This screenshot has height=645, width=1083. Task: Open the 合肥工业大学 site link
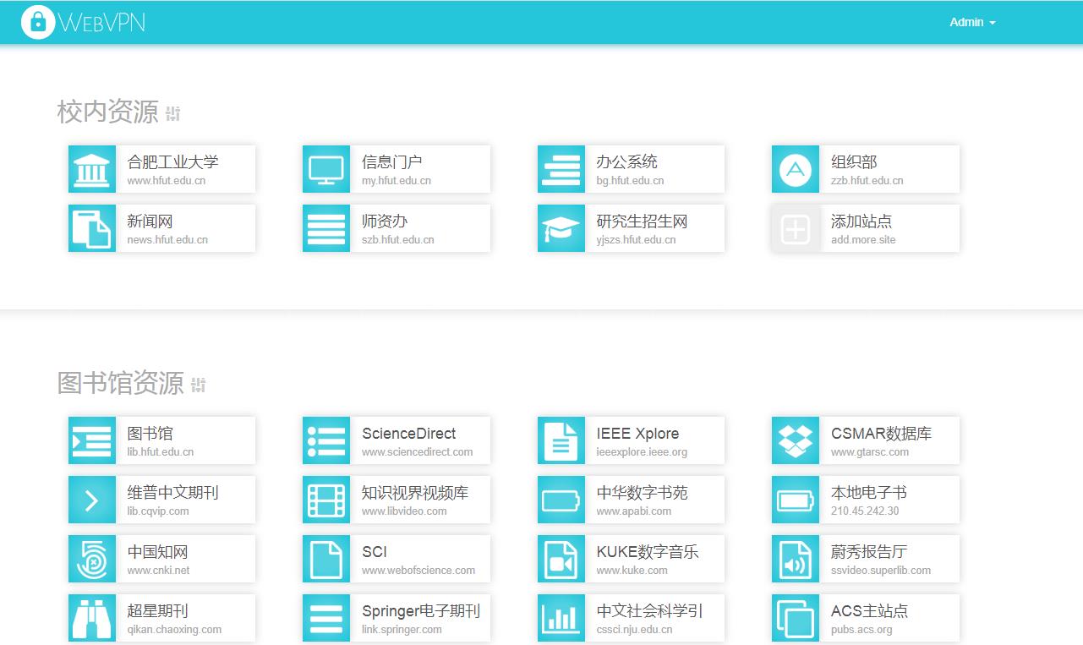(x=172, y=161)
